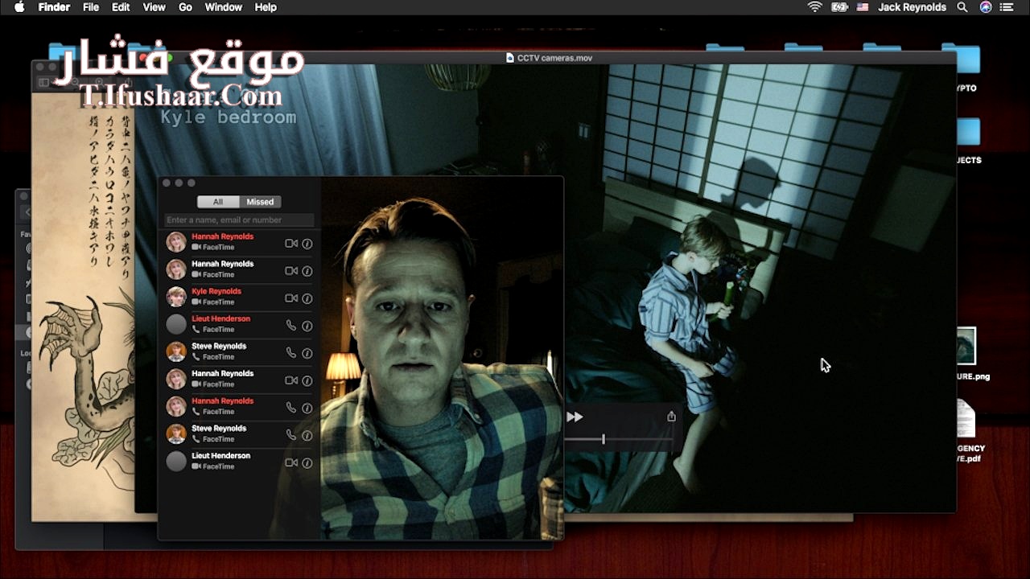Open Spotlight search magnifier icon

(x=962, y=7)
